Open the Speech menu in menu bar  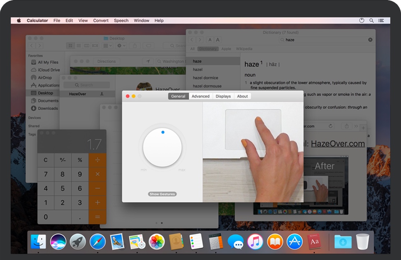pos(121,21)
